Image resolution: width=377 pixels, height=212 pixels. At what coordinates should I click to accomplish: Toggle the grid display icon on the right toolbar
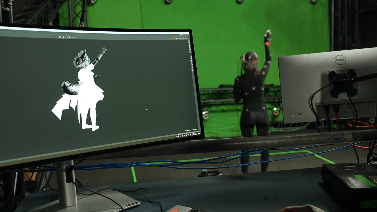(193, 70)
